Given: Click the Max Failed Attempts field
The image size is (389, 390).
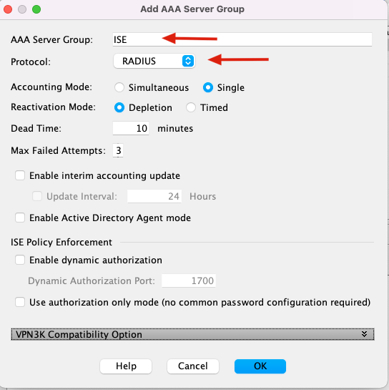Looking at the screenshot, I should [118, 150].
